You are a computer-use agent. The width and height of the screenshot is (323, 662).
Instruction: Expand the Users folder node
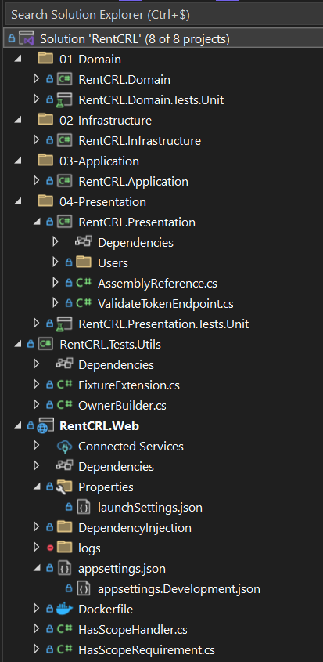(x=56, y=262)
